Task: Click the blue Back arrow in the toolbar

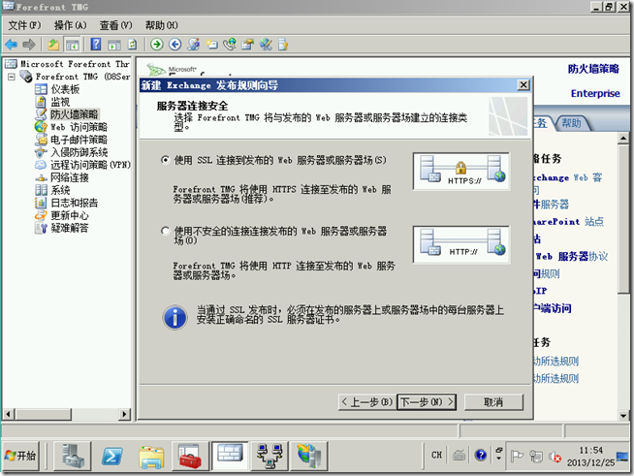Action: 12,44
